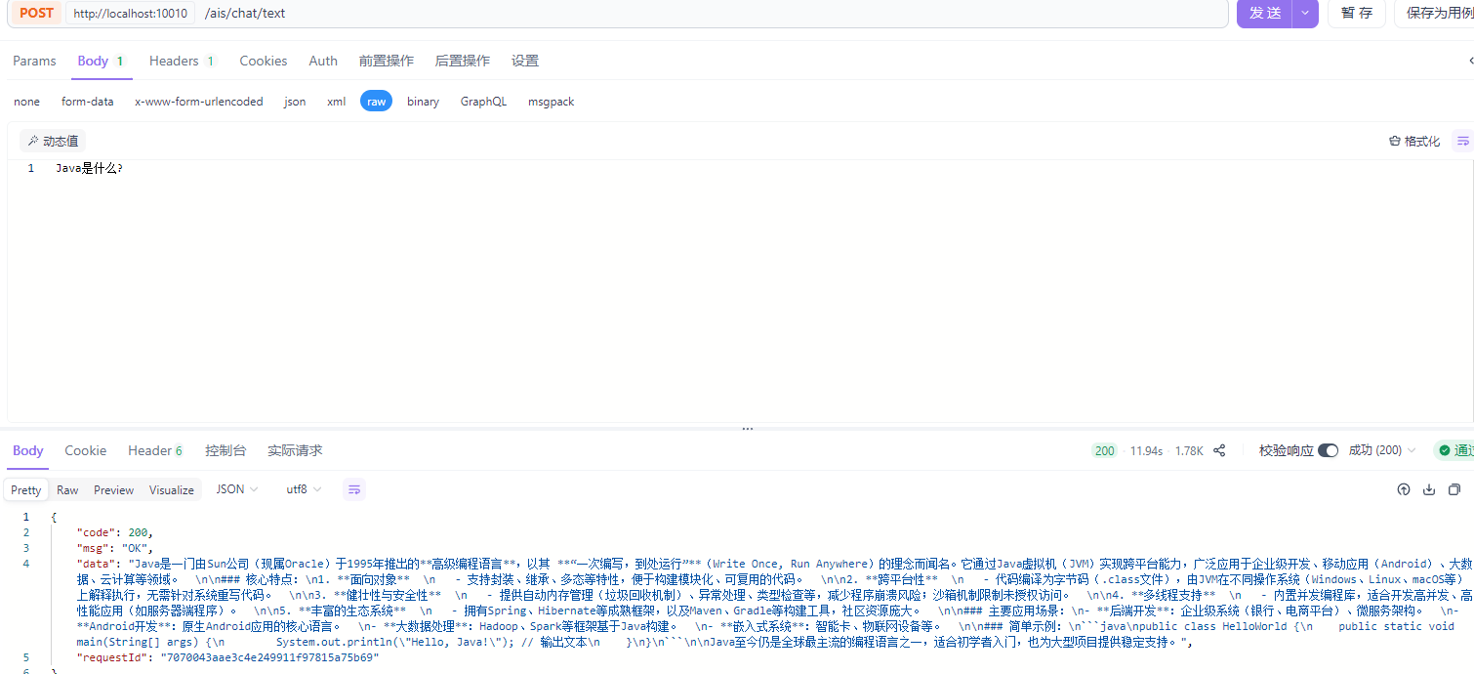Open the Headers tab

coord(182,61)
